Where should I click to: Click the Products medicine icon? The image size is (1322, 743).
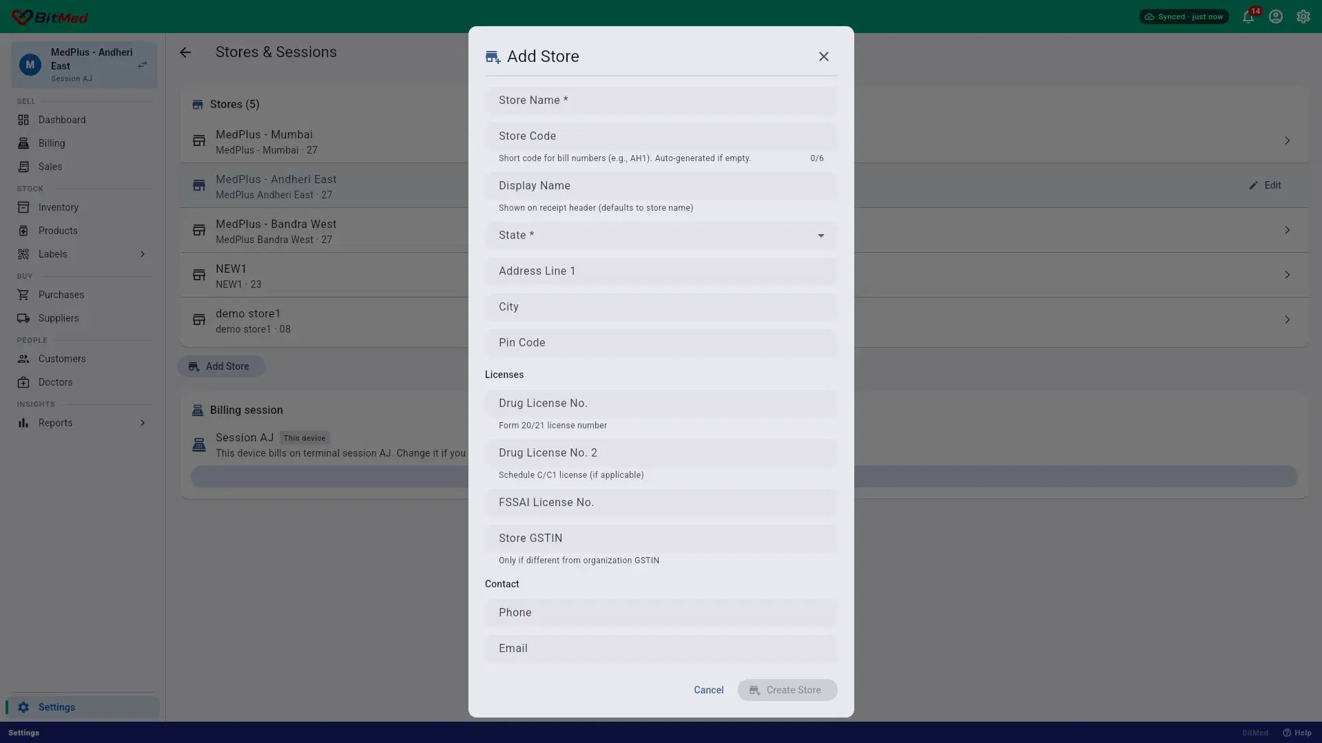point(23,231)
